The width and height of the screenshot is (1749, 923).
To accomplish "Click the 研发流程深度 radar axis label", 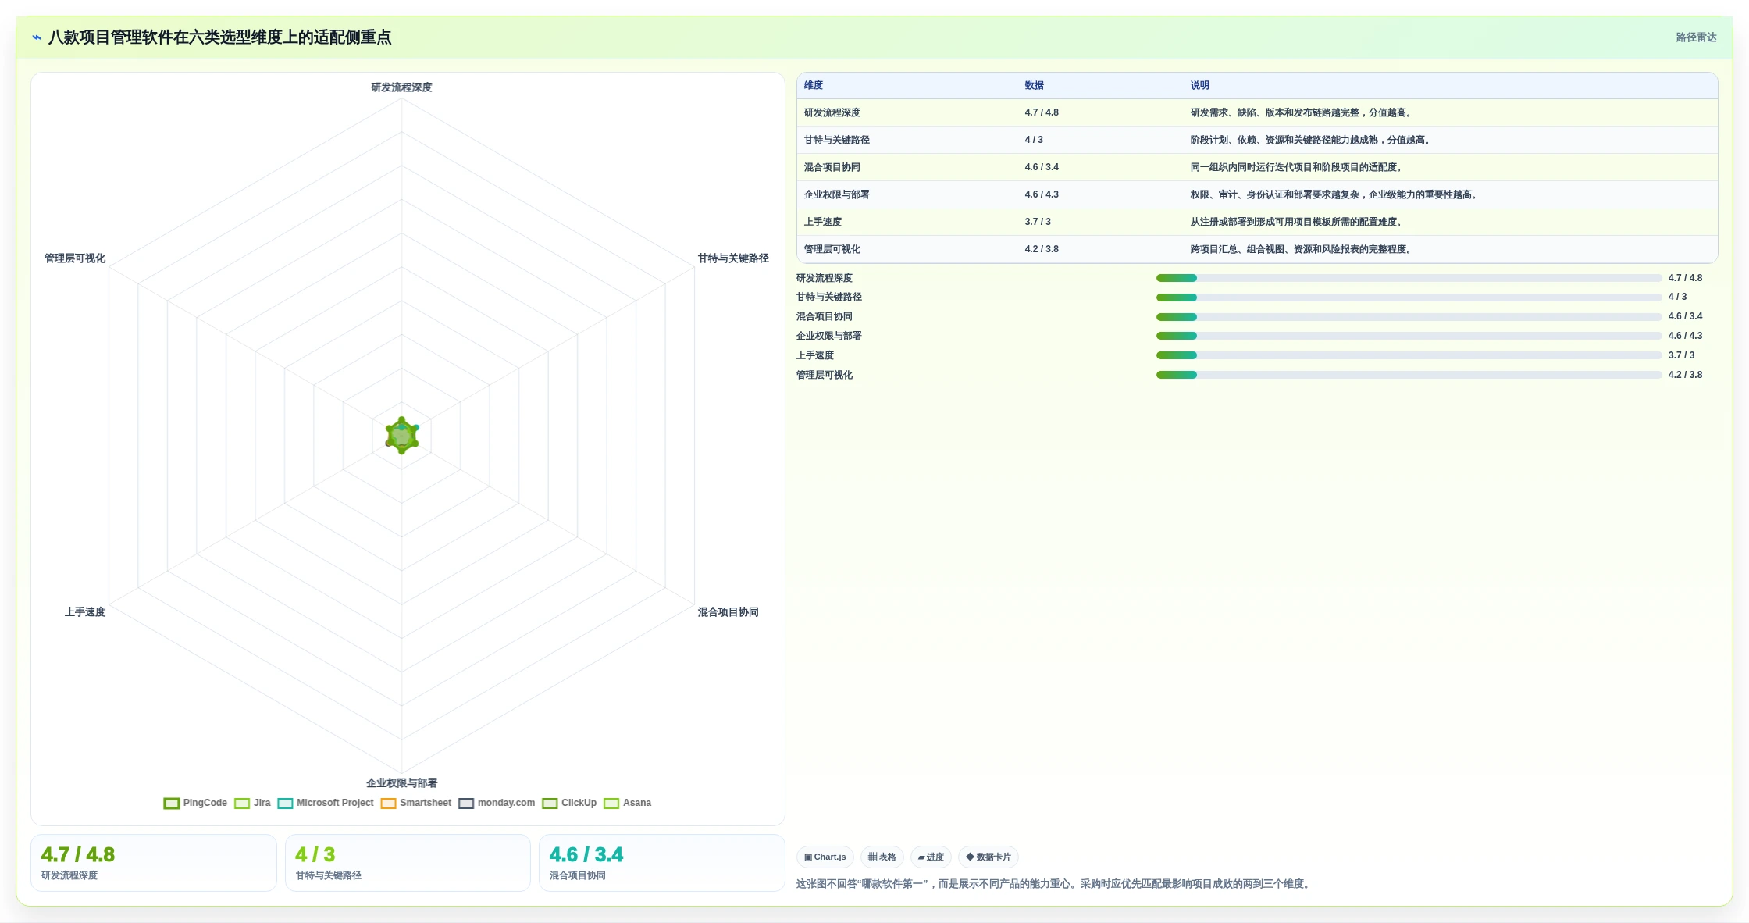I will pos(401,87).
